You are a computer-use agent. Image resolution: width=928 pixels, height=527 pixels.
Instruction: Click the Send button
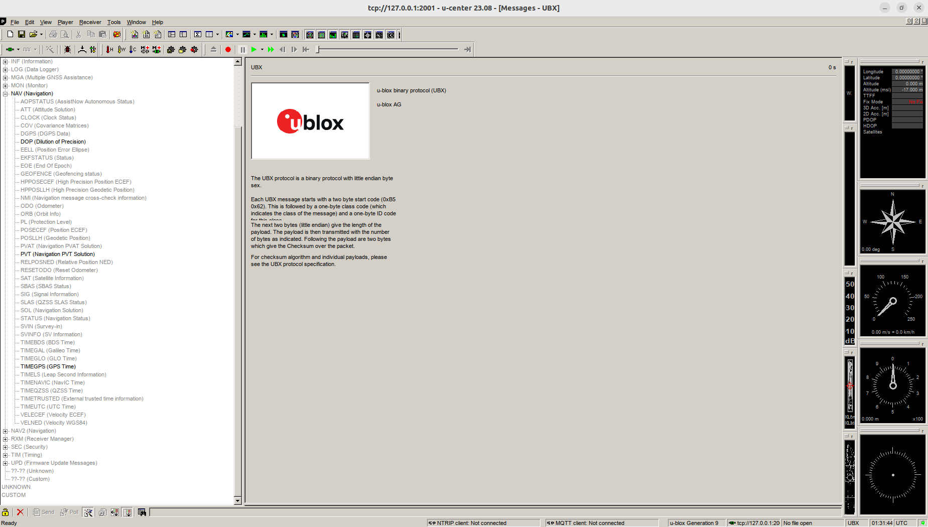pyautogui.click(x=43, y=512)
